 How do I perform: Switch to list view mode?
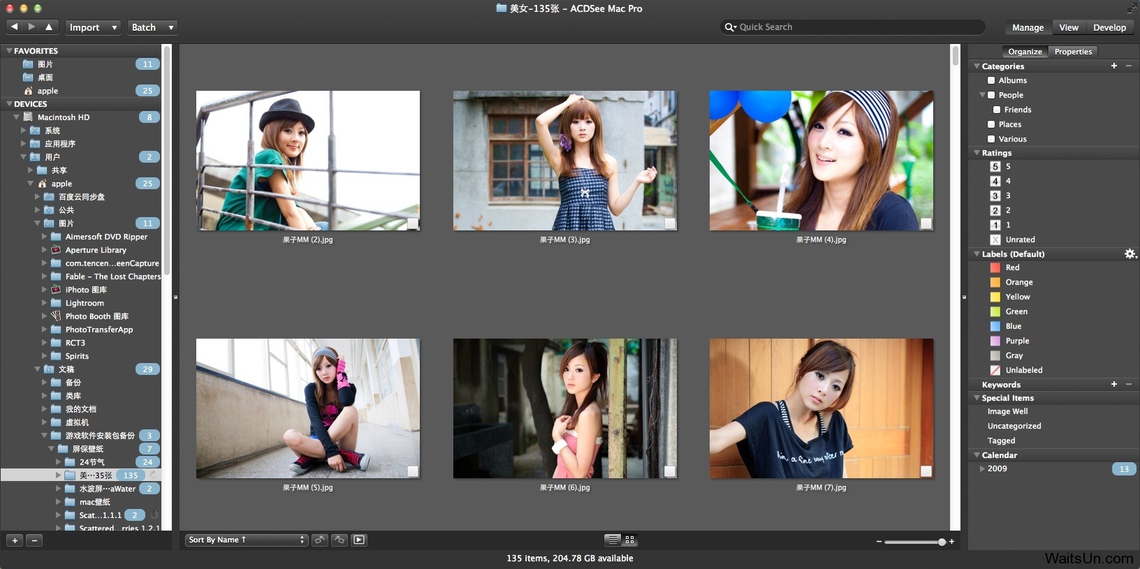[613, 540]
